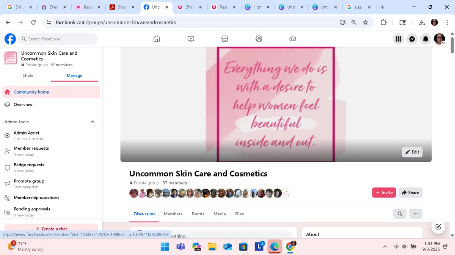Launch Microsoft Teams from the taskbar
The height and width of the screenshot is (255, 455).
click(180, 247)
